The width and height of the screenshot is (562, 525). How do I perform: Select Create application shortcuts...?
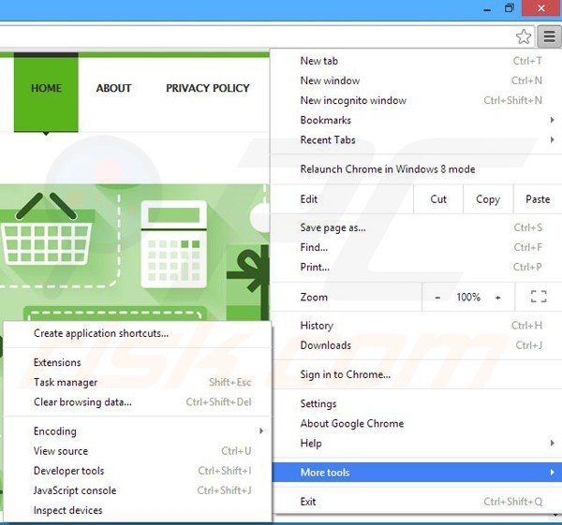tap(138, 333)
